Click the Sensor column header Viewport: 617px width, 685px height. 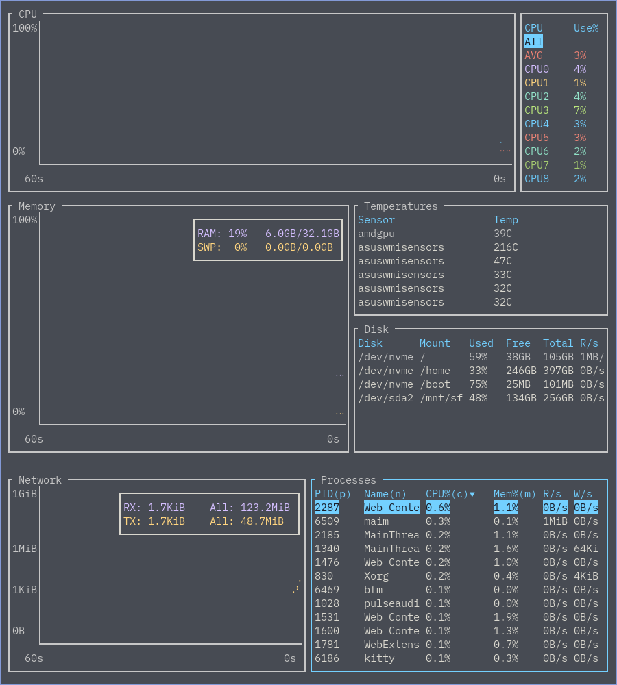point(376,220)
